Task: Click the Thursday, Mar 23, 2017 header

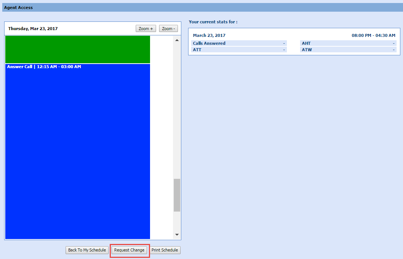Action: 33,29
